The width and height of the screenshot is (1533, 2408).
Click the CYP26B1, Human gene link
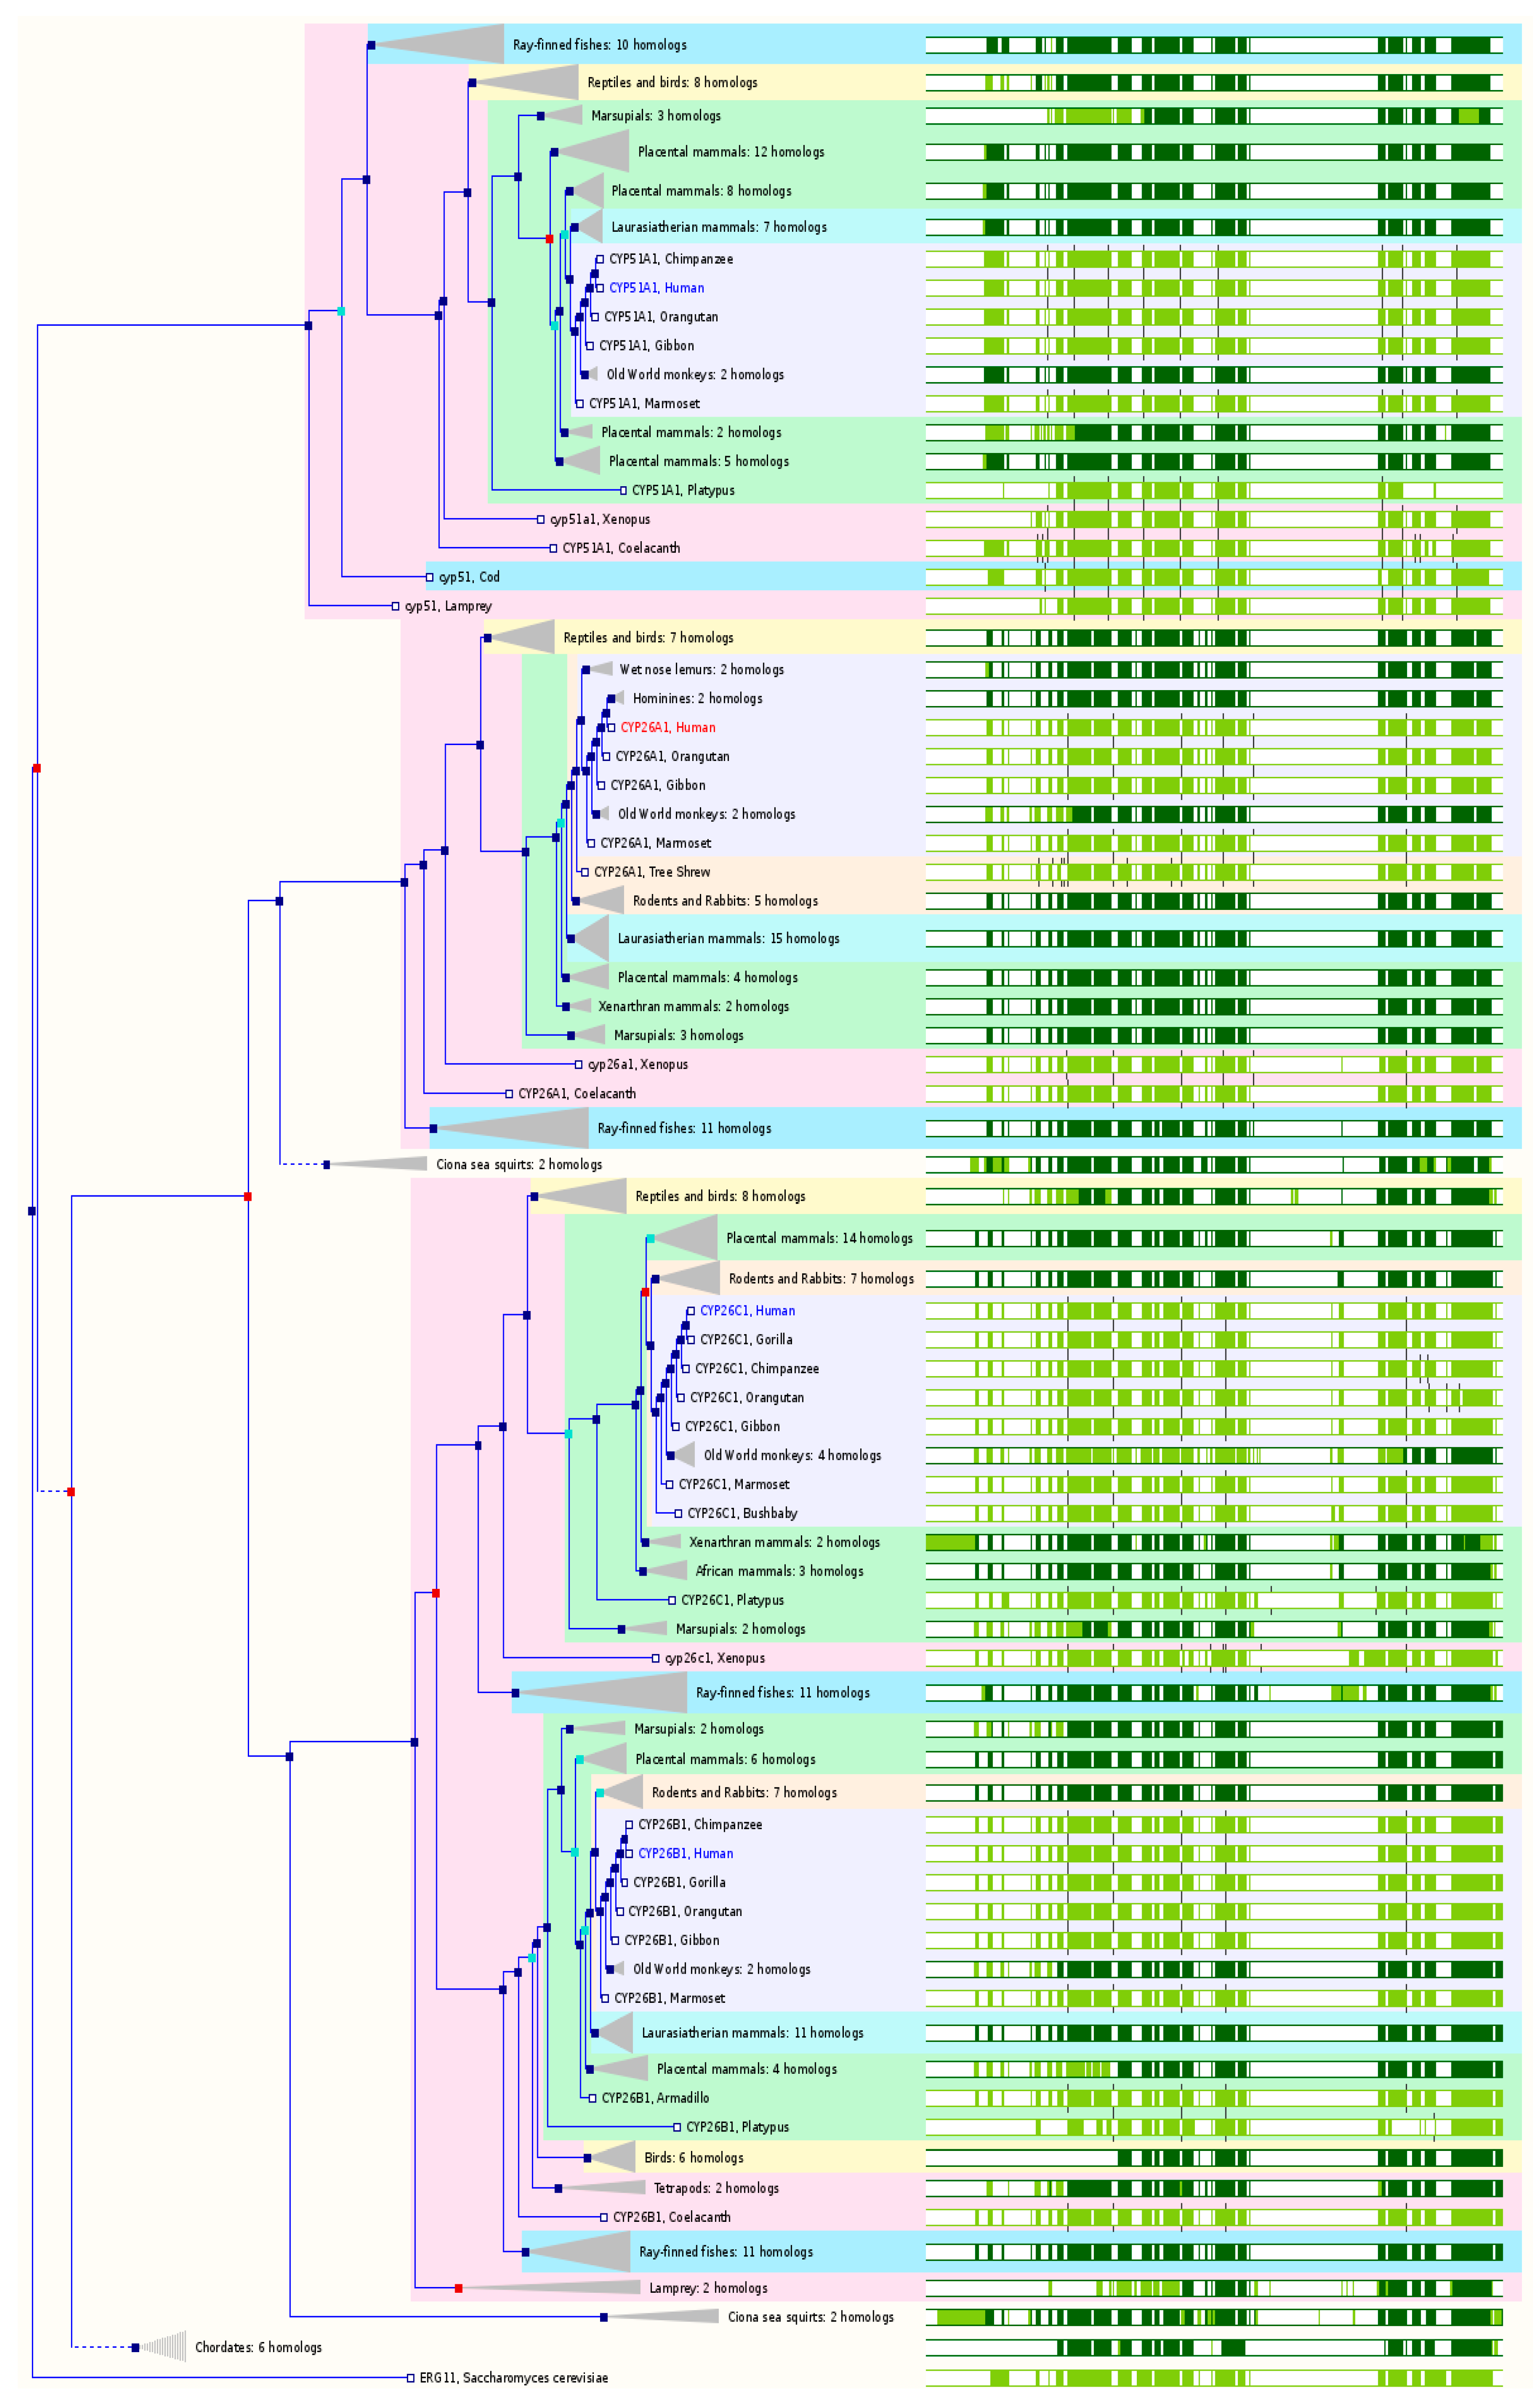685,1853
